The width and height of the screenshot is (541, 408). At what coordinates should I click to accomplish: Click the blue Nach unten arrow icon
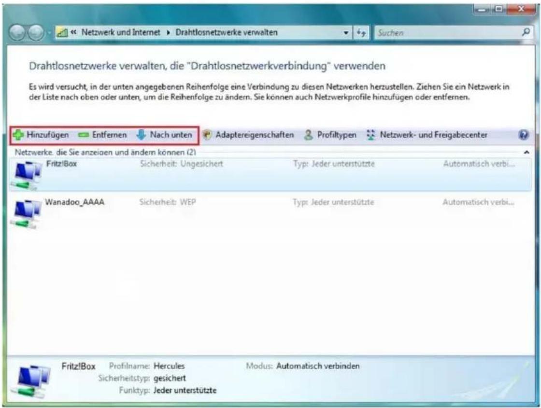(141, 135)
